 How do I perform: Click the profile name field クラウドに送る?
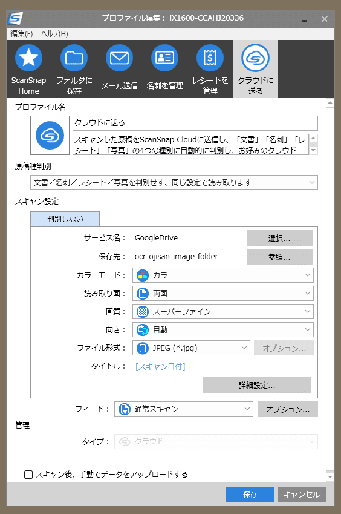195,123
